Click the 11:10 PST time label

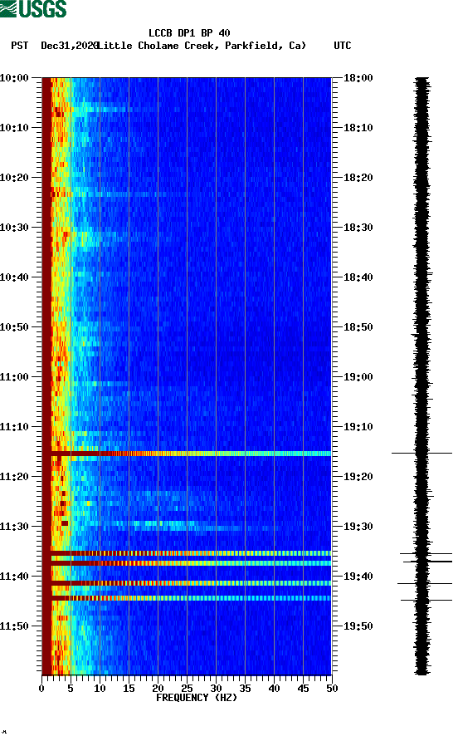tap(14, 427)
